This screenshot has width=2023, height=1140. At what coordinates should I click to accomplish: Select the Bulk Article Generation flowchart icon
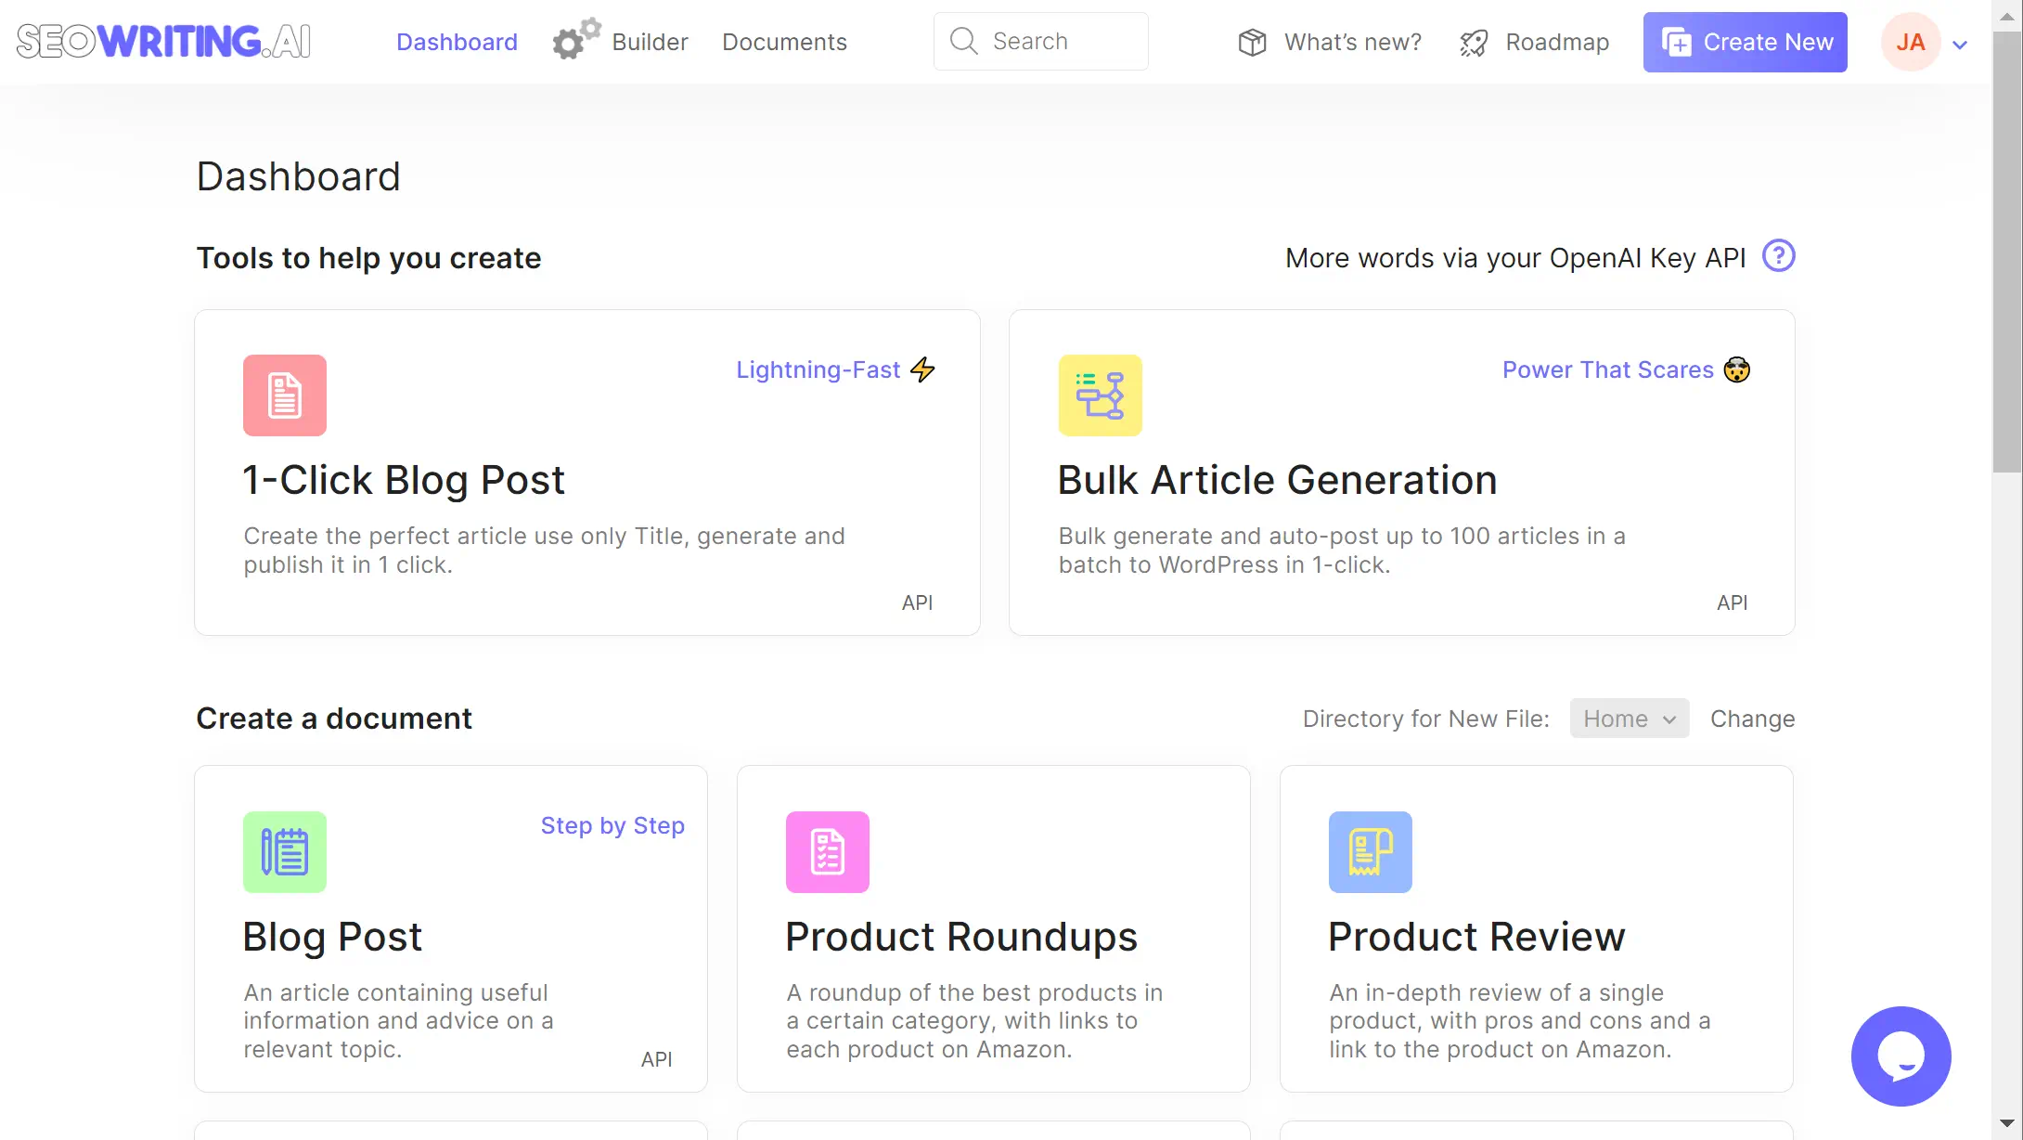coord(1100,395)
